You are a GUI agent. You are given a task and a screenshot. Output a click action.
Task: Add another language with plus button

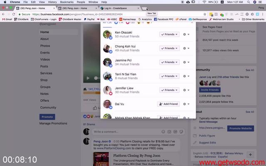(x=250, y=154)
